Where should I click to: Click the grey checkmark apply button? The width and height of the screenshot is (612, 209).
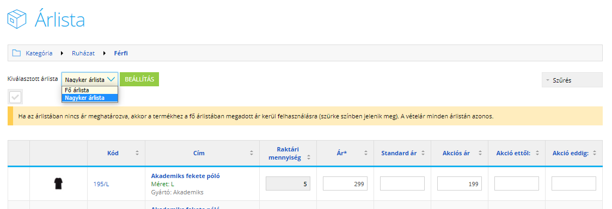15,97
